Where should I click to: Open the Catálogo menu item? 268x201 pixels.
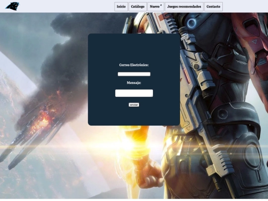(x=137, y=6)
